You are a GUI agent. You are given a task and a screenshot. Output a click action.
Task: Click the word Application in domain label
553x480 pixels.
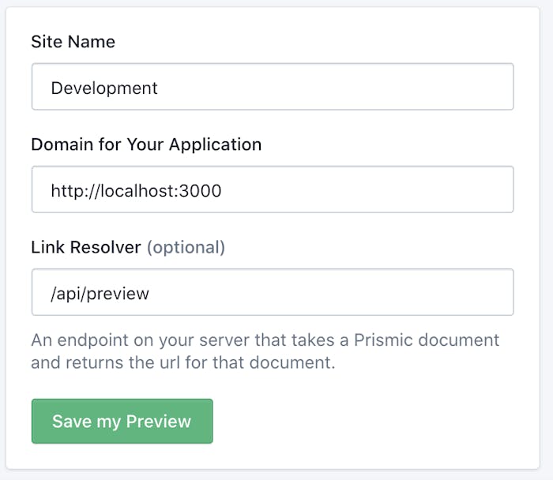(x=215, y=145)
